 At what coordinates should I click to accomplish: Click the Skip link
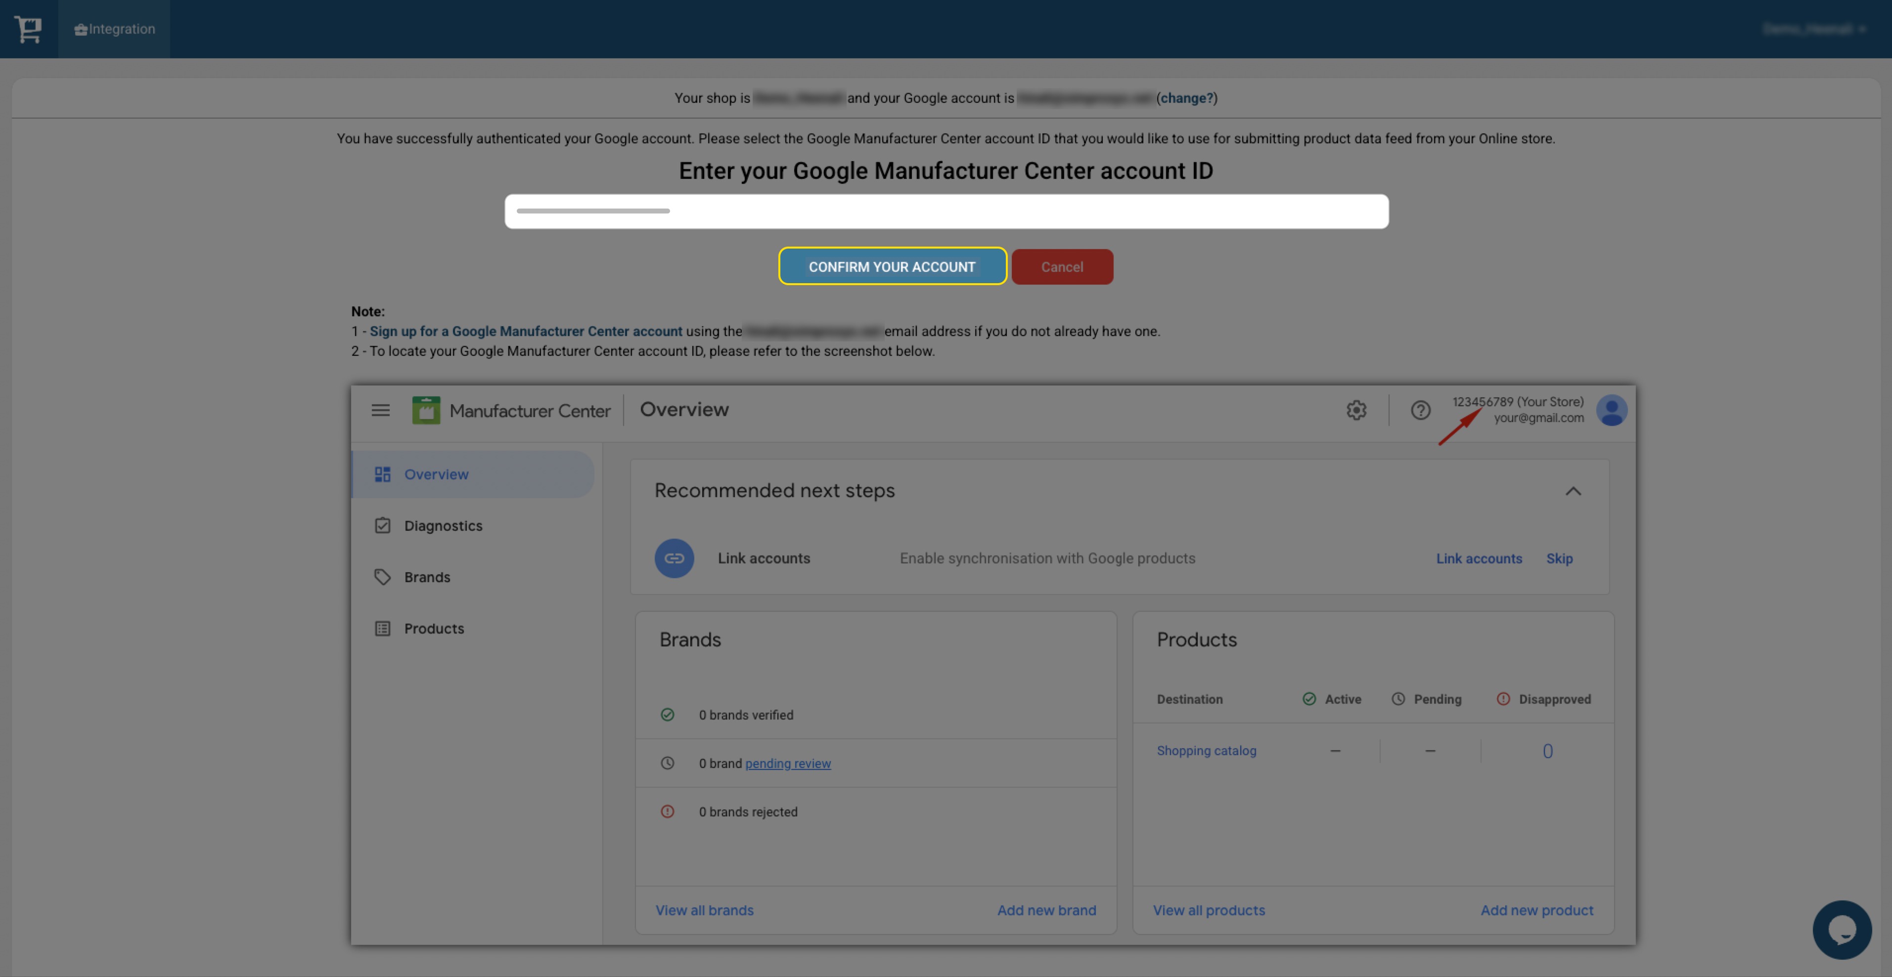tap(1559, 558)
